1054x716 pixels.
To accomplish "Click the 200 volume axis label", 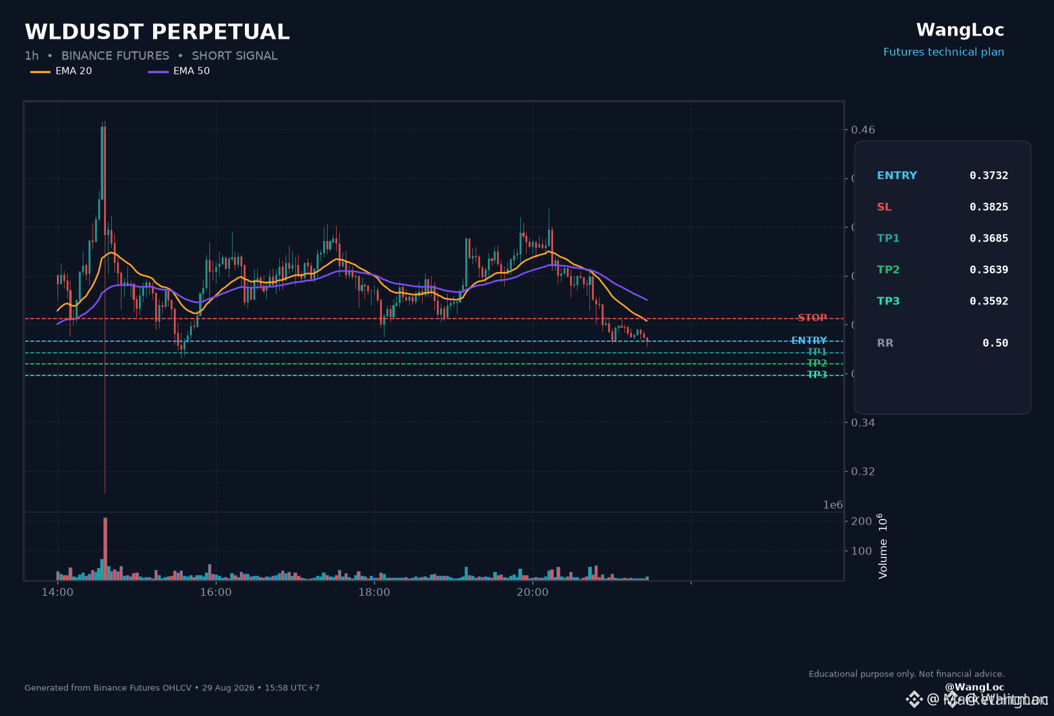I will (861, 521).
